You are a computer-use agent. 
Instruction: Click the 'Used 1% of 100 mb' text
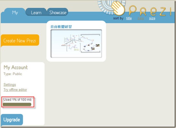(x=17, y=100)
